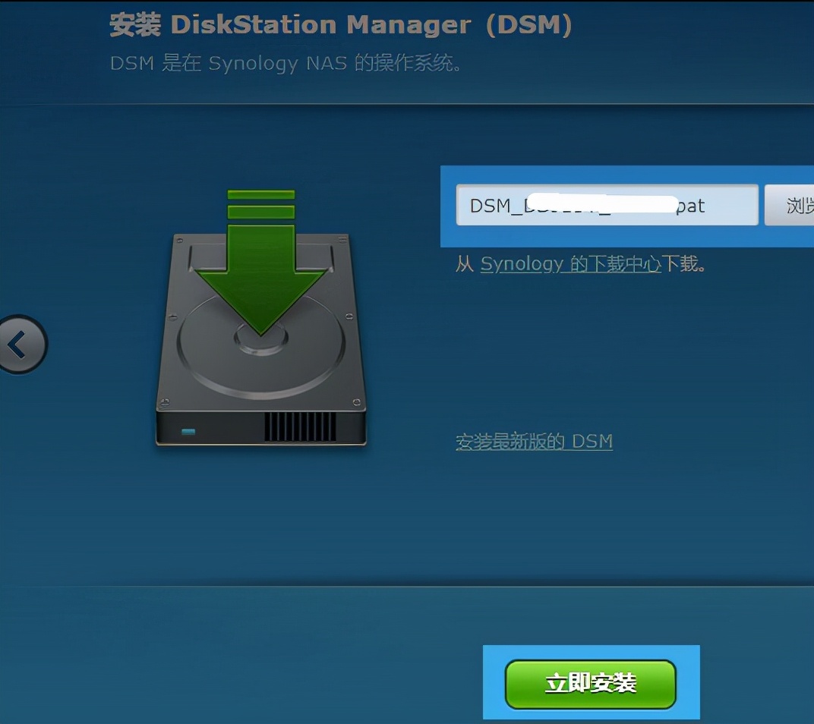
Task: Click the green 立即安装 button
Action: [x=591, y=684]
